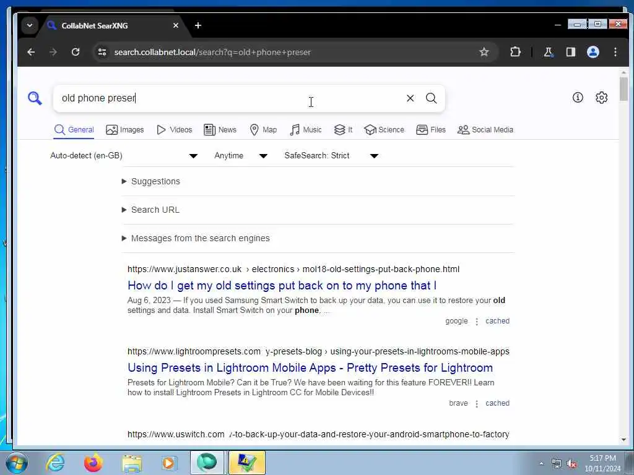Screen dimensions: 634x475
Task: Clear the search query with the X icon
Action: [410, 98]
